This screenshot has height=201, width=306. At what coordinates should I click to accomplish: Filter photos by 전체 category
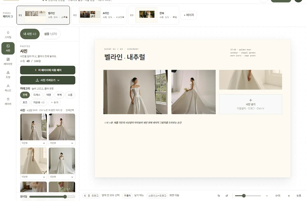[25, 95]
